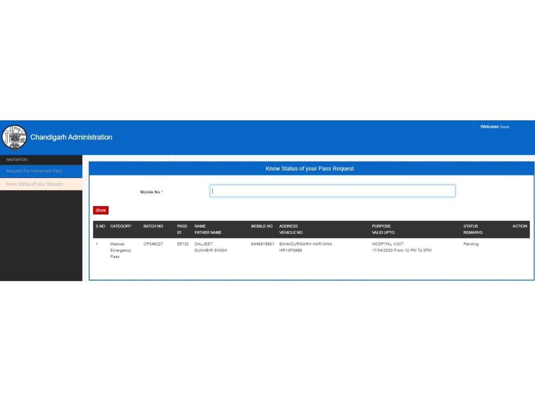Open Request For Movement Pass page
The width and height of the screenshot is (535, 401).
[34, 171]
